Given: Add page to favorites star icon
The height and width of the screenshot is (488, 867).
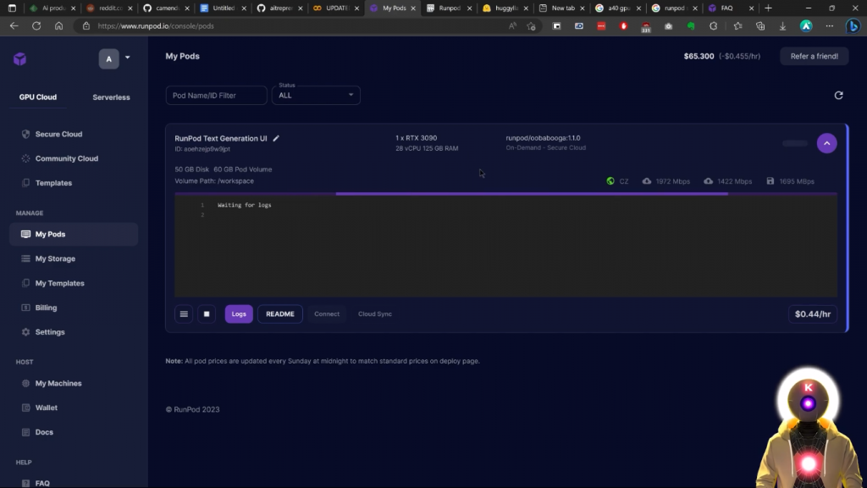Looking at the screenshot, I should 532,26.
